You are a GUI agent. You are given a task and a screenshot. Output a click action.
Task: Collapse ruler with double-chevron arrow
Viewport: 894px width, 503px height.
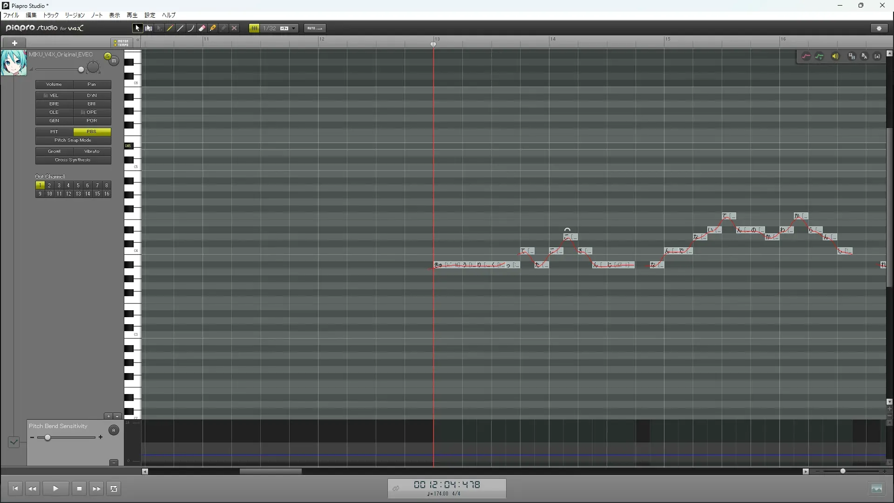pyautogui.click(x=138, y=40)
